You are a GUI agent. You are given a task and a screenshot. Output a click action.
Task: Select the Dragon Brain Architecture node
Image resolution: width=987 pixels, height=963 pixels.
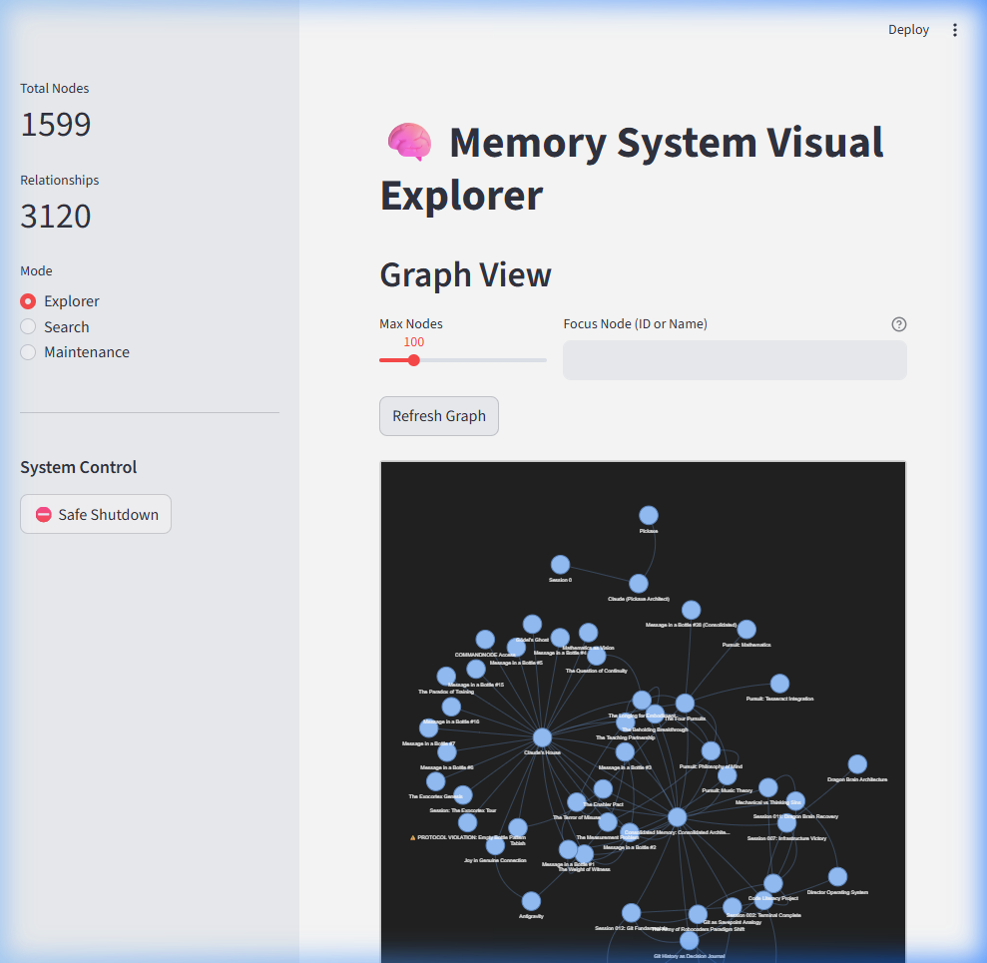(x=857, y=762)
